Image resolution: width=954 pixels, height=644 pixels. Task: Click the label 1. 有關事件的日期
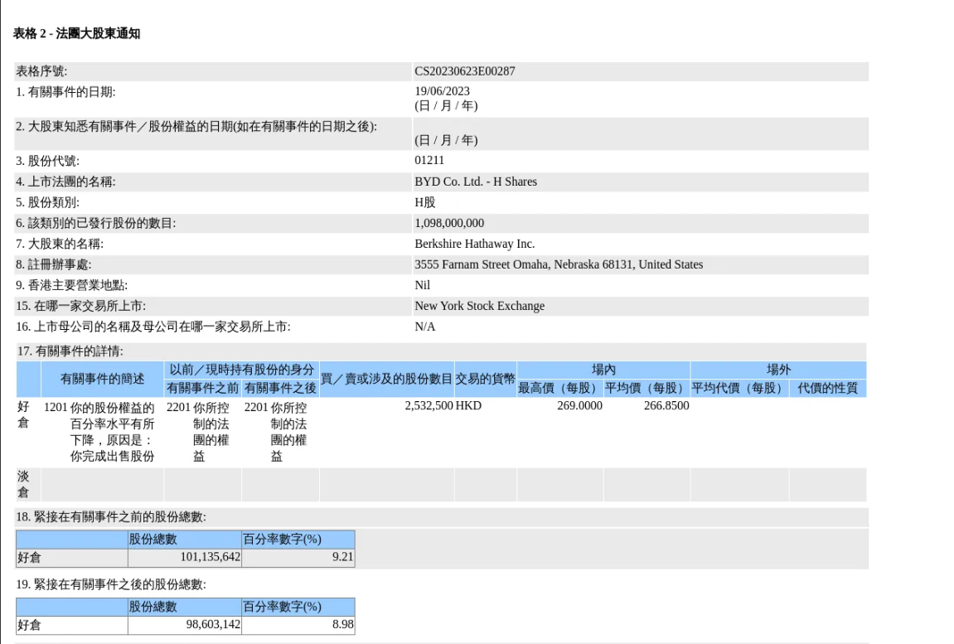coord(65,92)
